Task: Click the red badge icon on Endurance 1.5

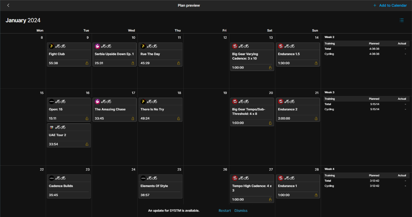Action: point(281,46)
